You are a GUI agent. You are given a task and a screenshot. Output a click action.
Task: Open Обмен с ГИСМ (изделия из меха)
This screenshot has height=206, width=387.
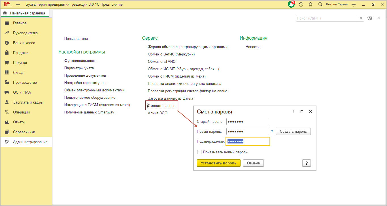tap(177, 76)
